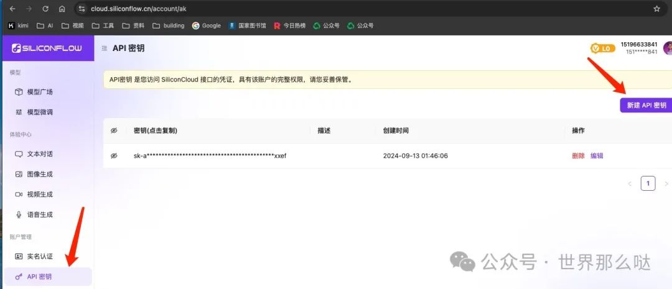Click the 密钥(点击复制) column header
The image size is (672, 289).
click(156, 131)
